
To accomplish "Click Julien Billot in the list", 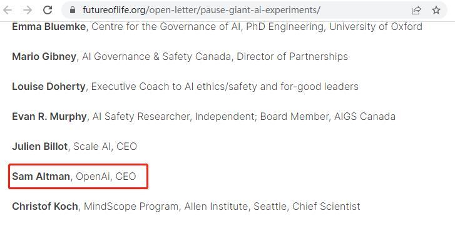I will tap(40, 146).
